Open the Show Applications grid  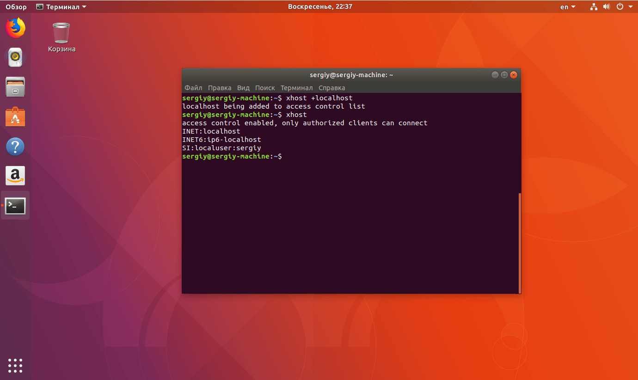coord(15,365)
